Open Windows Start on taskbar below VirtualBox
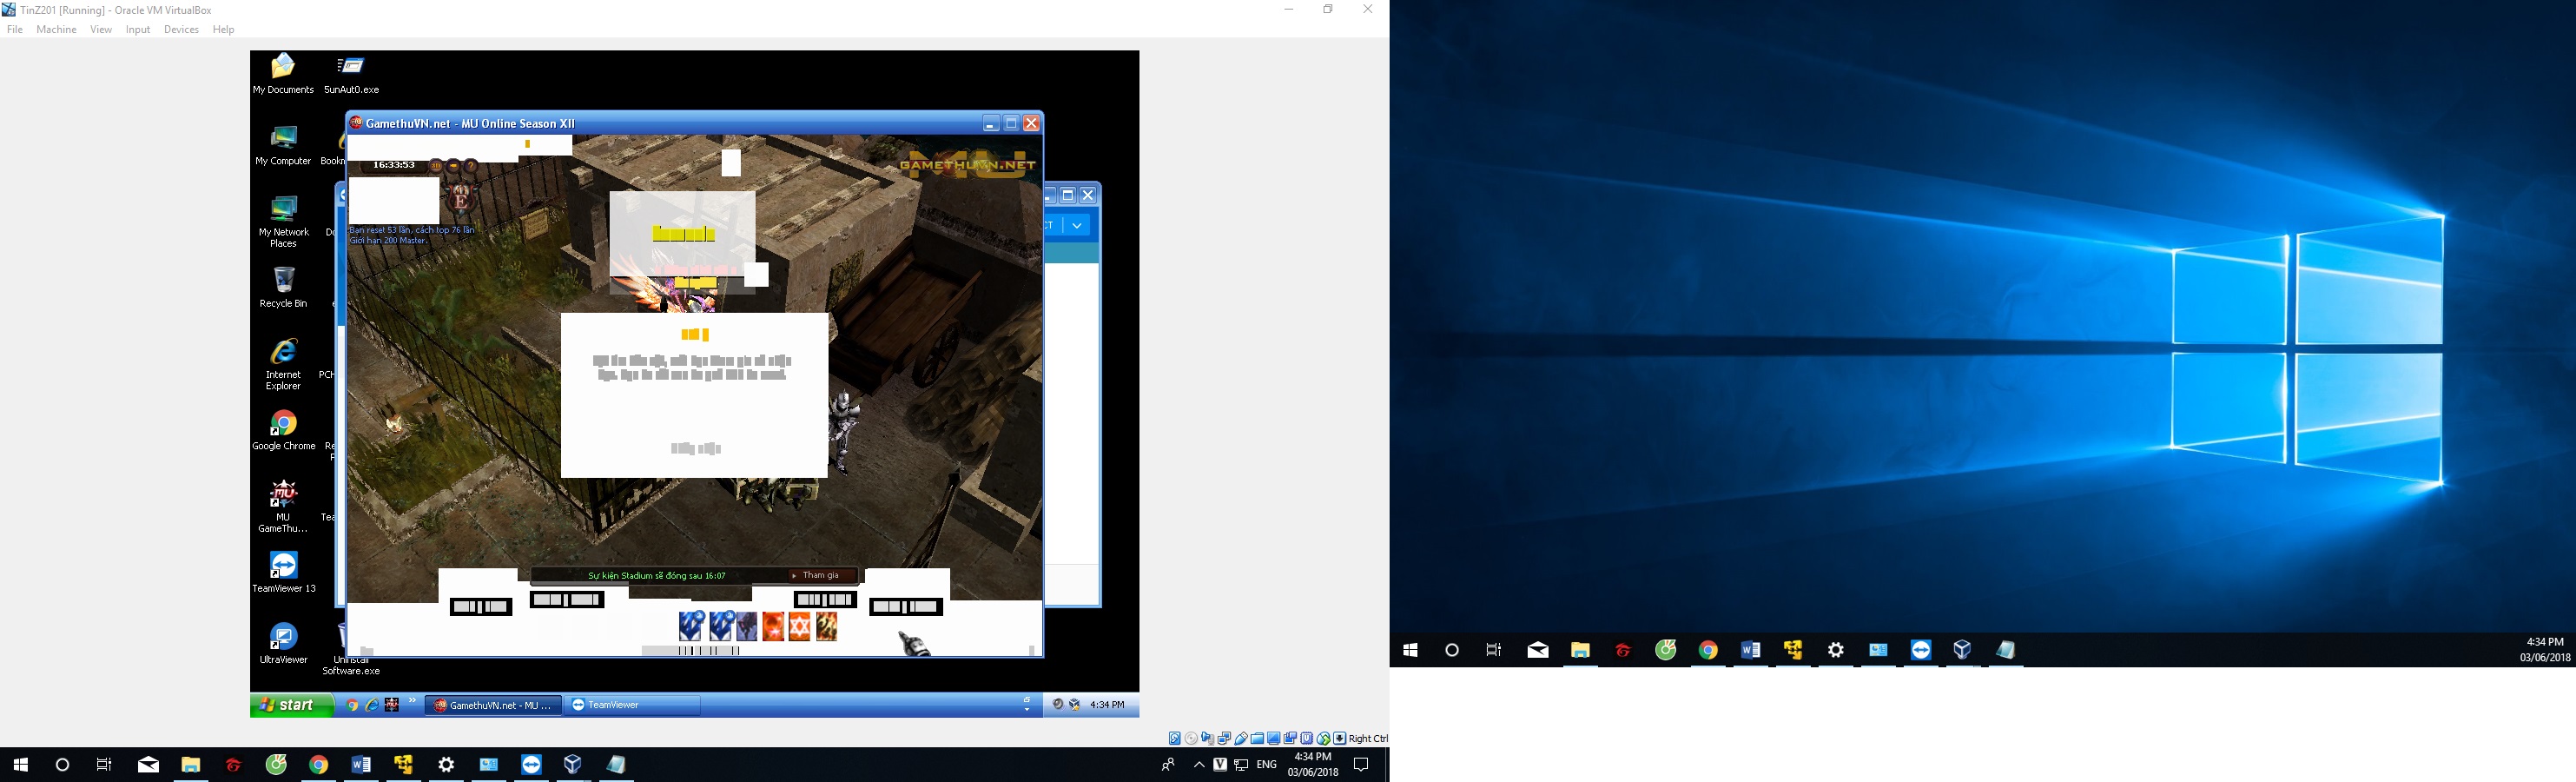This screenshot has width=2576, height=782. click(x=21, y=765)
